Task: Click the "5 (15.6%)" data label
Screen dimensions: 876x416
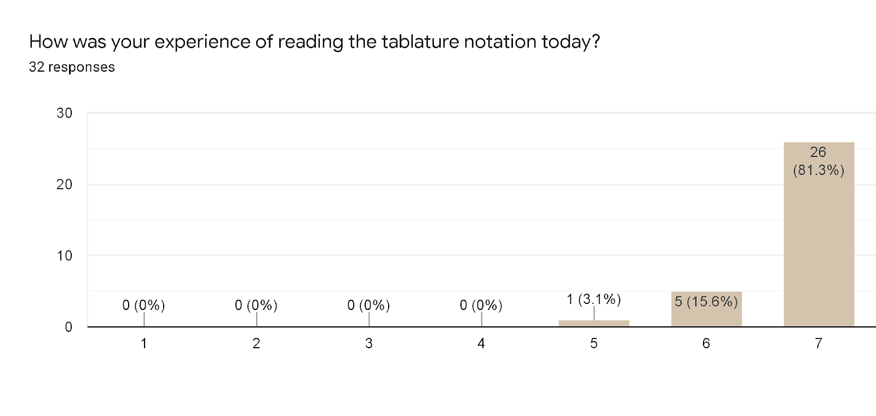Action: click(x=706, y=301)
